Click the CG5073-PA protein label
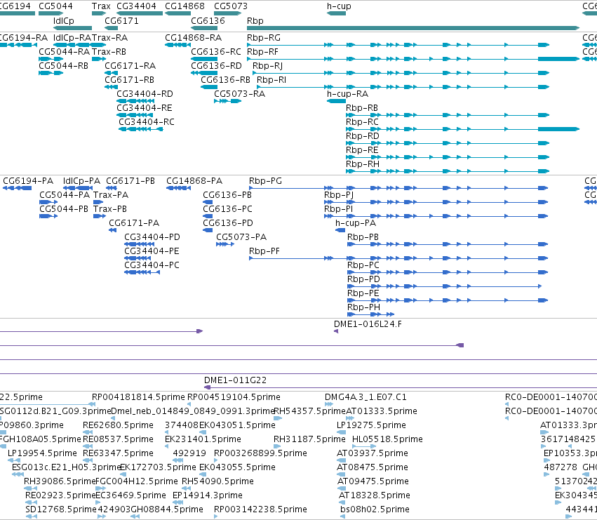Image resolution: width=597 pixels, height=520 pixels. [x=241, y=237]
